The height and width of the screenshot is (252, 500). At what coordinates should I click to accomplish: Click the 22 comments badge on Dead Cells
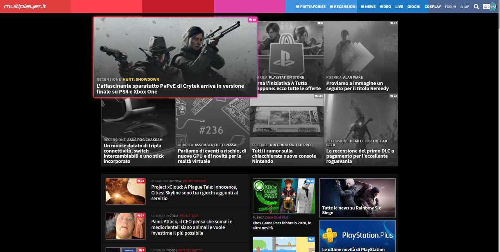tap(394, 96)
